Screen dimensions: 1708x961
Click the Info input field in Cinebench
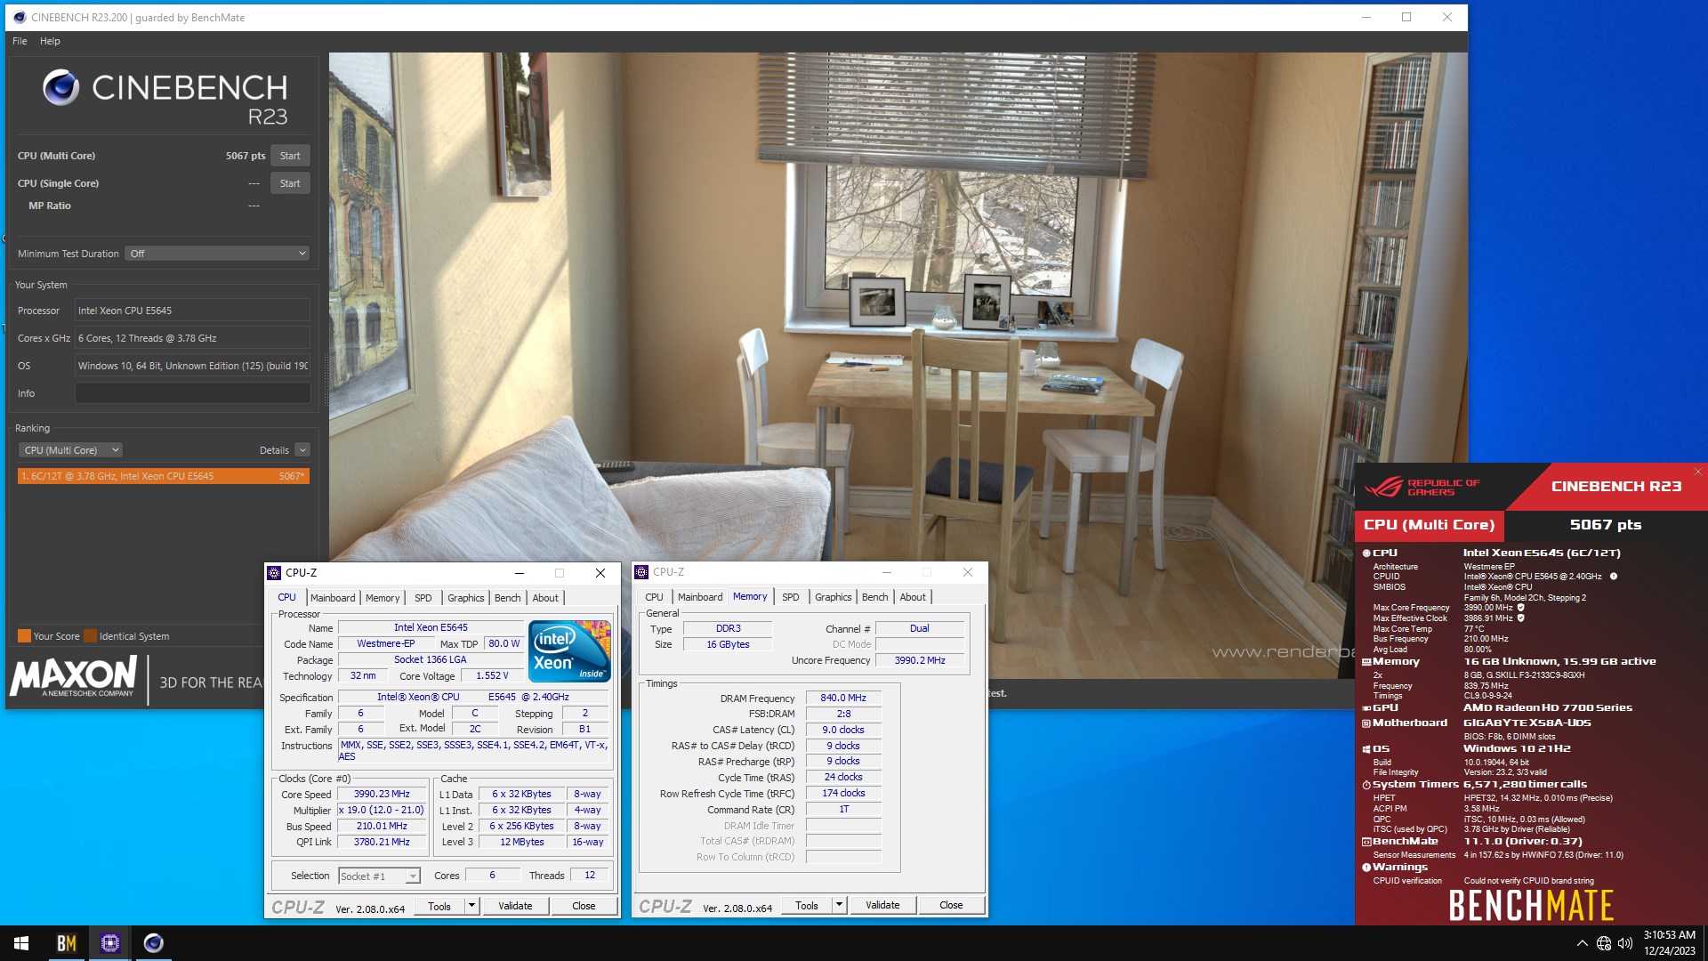pos(193,393)
